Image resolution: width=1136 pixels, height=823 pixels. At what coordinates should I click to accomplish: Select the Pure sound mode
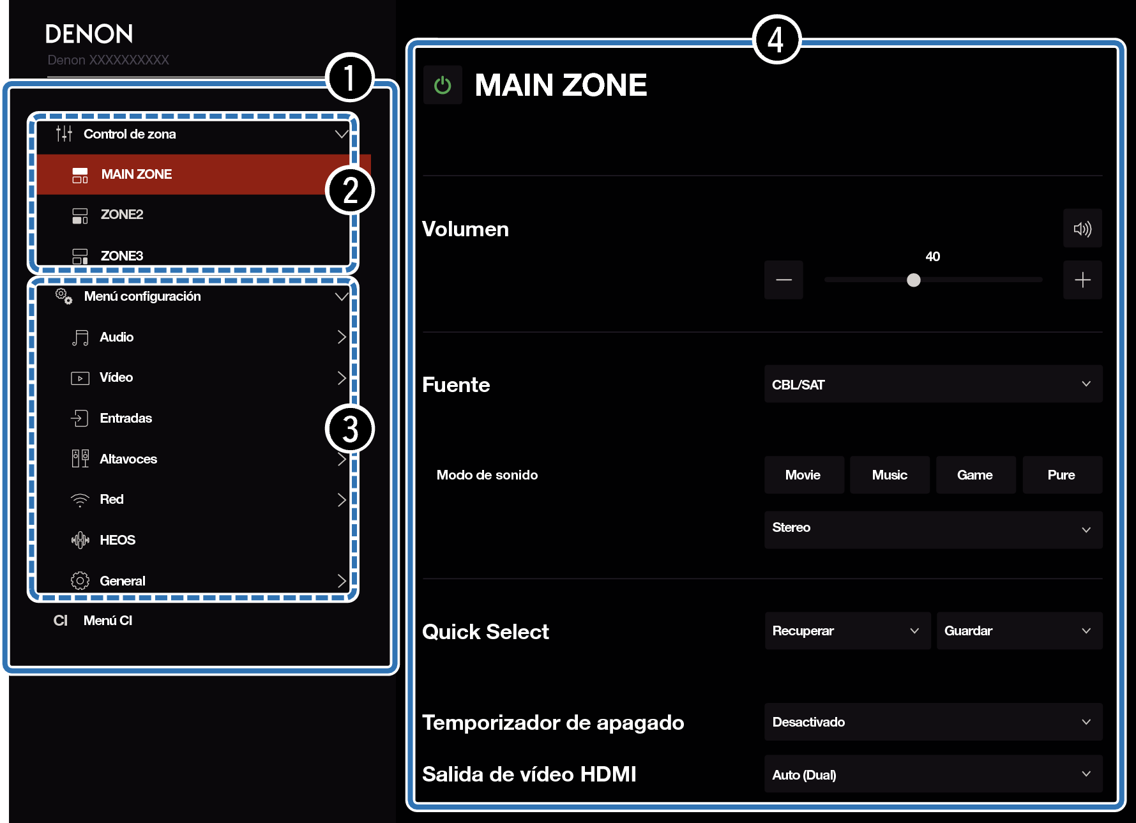pyautogui.click(x=1062, y=475)
